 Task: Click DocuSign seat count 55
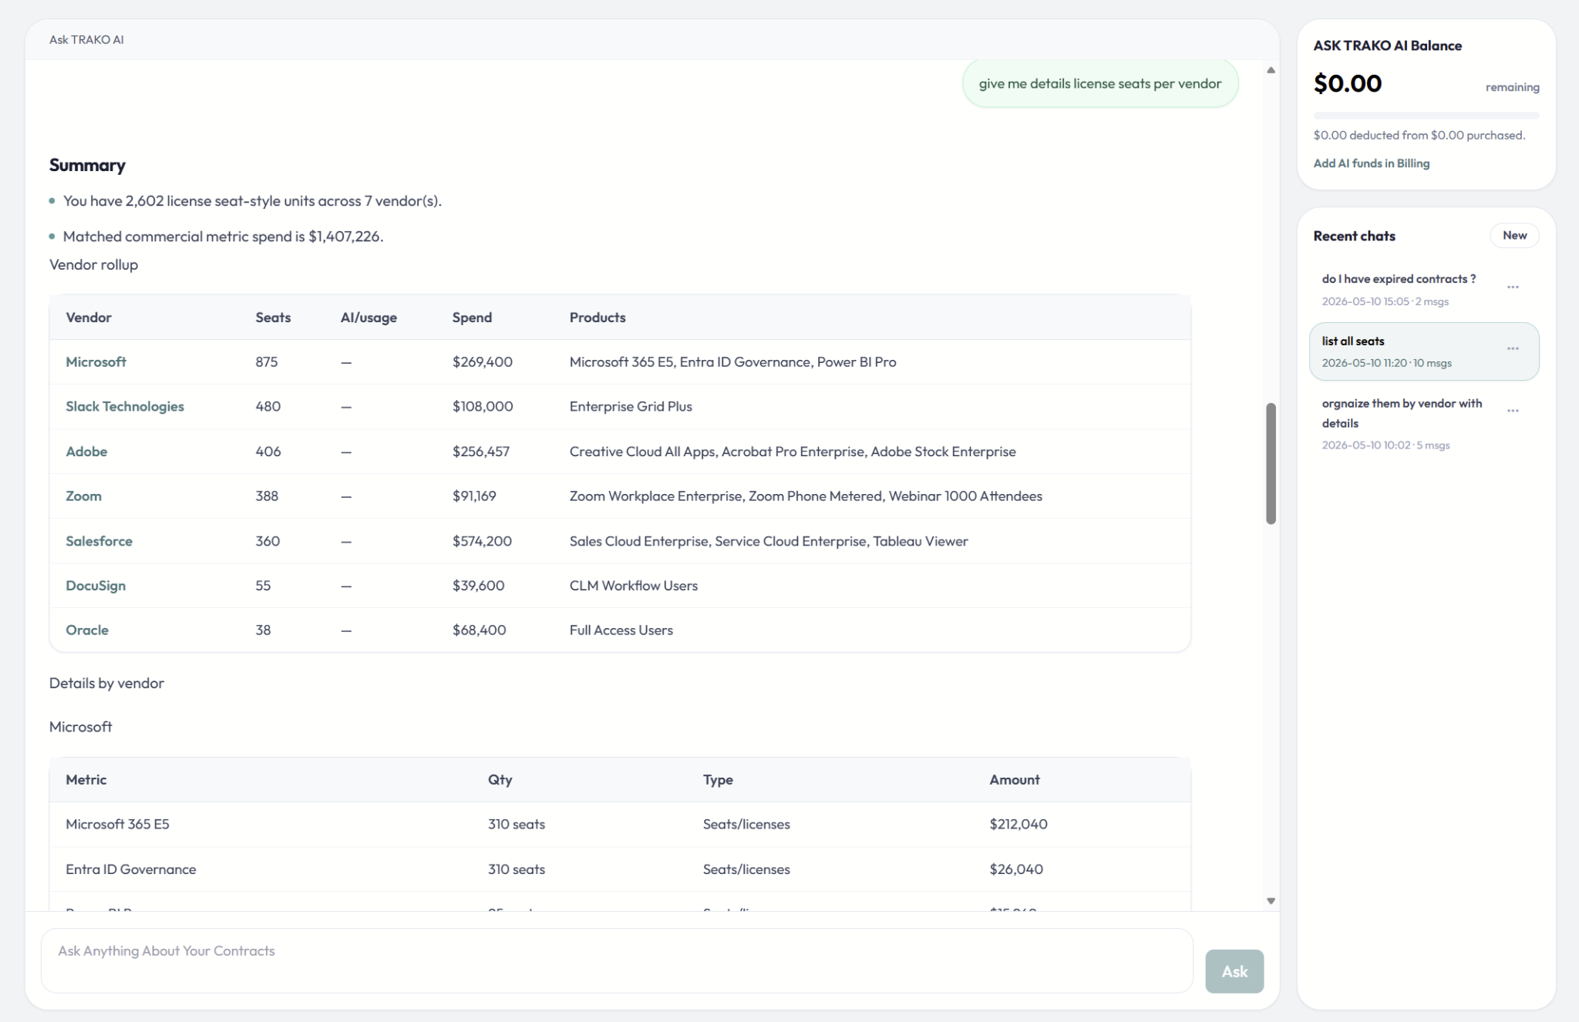263,586
